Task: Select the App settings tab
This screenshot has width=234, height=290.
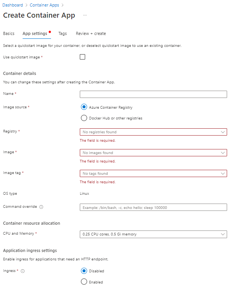Action: pos(35,34)
